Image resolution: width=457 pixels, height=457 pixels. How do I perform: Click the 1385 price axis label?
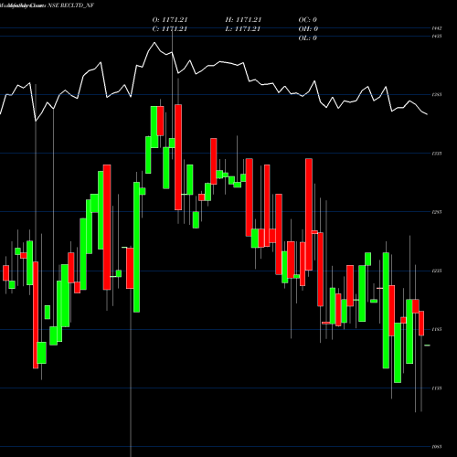tap(437, 95)
